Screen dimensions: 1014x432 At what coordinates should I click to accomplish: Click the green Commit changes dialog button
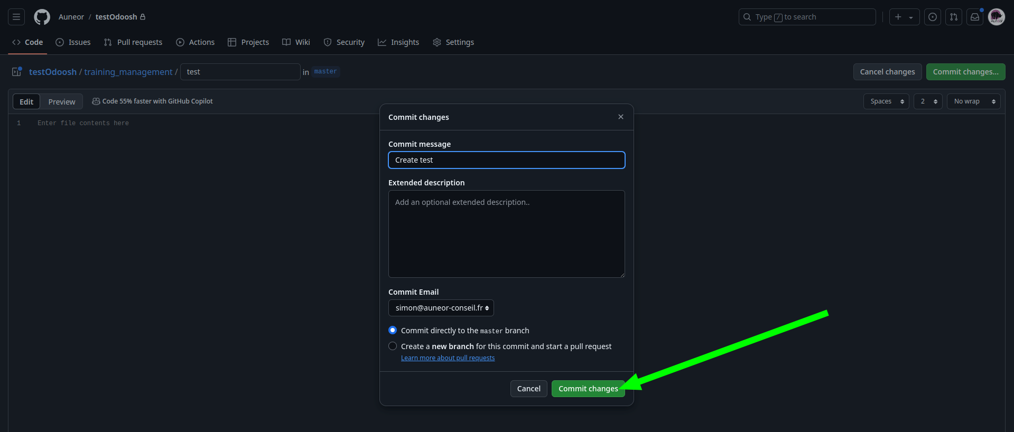coord(588,389)
